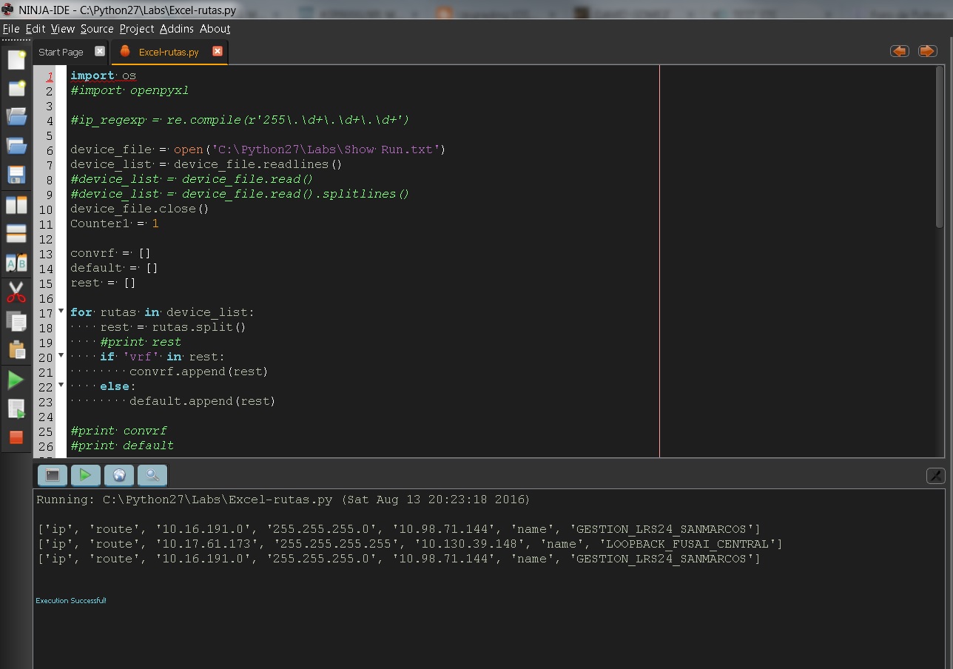Show the console panel in the bottom bar

[x=53, y=475]
